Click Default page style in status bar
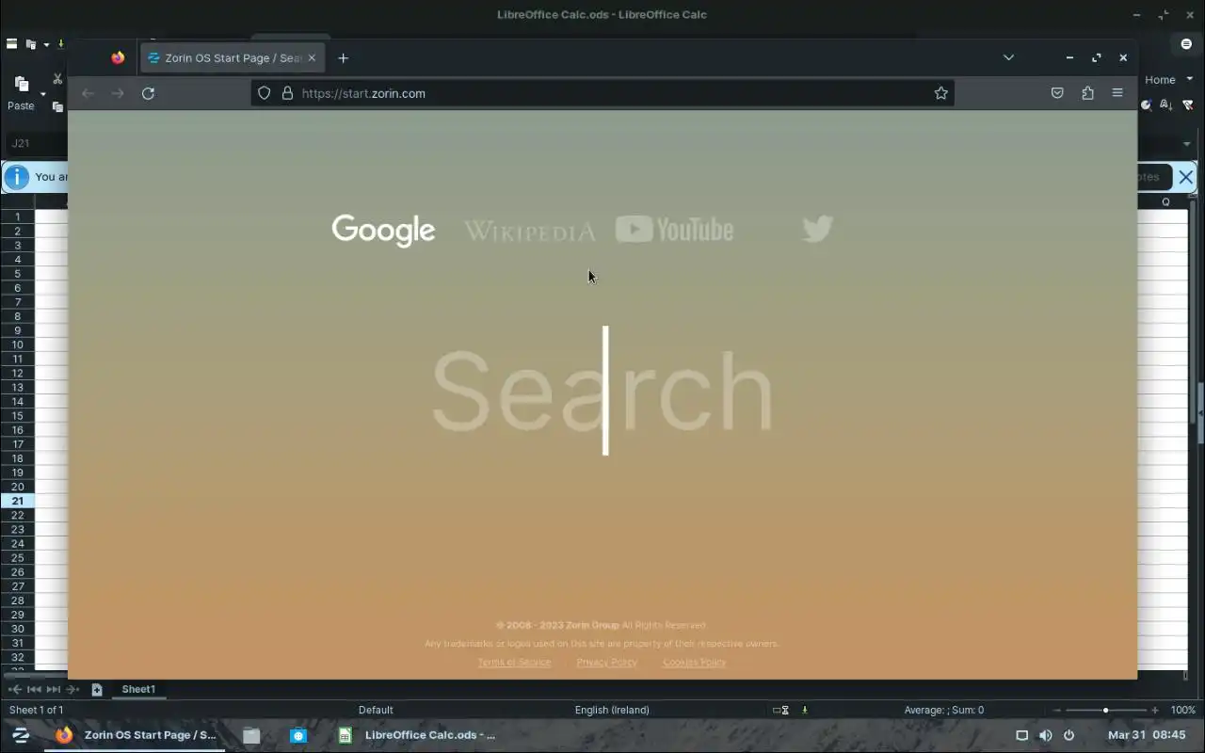1205x753 pixels. tap(376, 710)
